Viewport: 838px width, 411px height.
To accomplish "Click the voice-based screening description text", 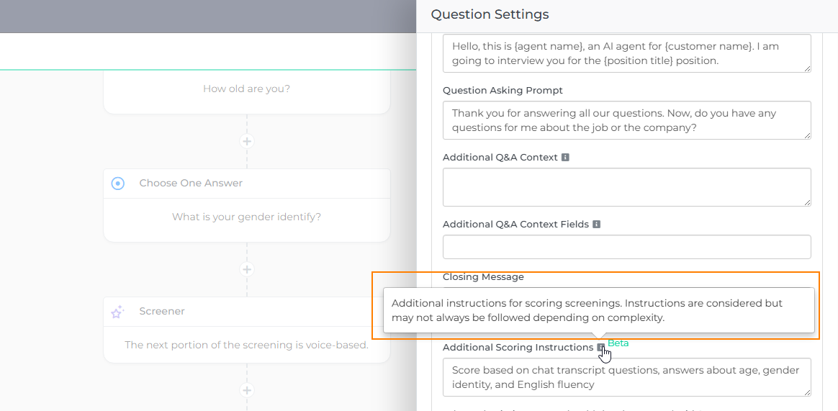I will 246,345.
